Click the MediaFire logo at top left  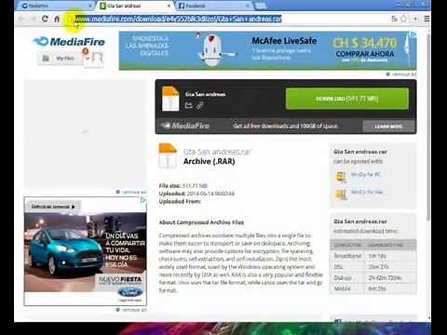(x=69, y=42)
